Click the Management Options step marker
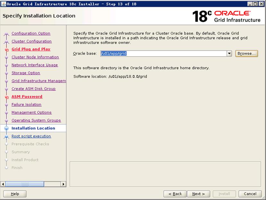 click(x=6, y=113)
